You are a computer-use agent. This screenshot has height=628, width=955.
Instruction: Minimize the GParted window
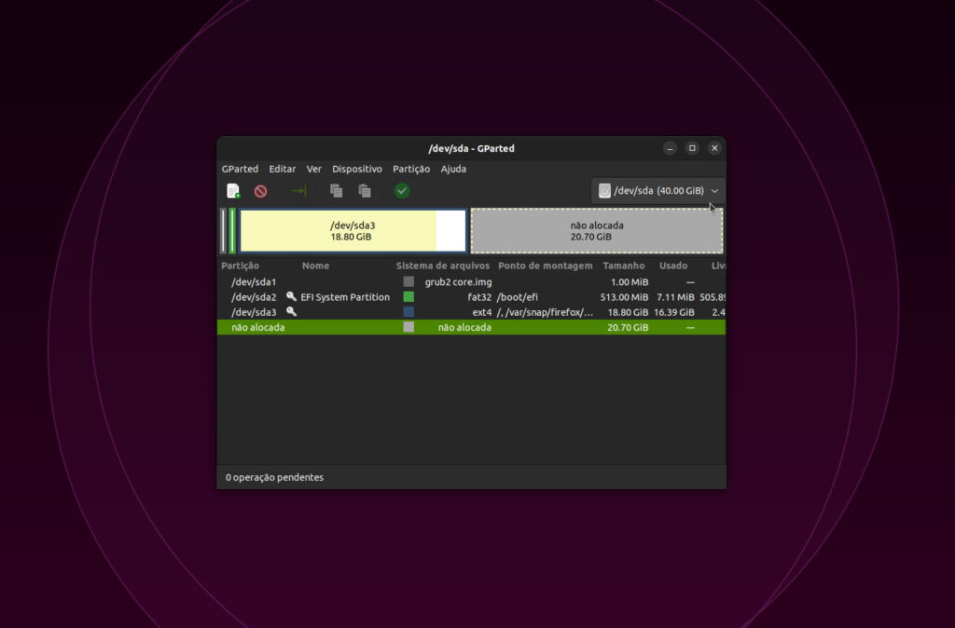pos(670,148)
